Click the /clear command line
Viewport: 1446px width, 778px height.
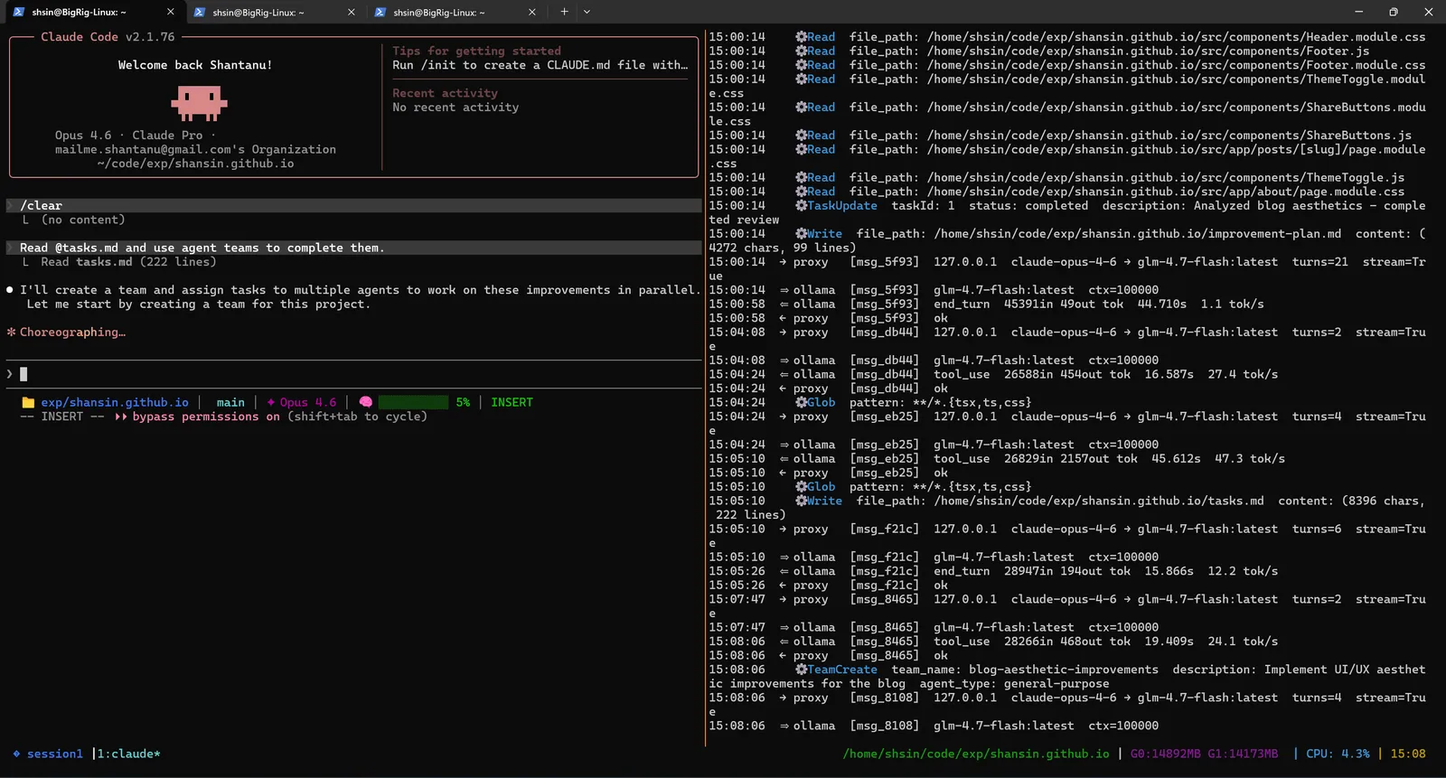(x=352, y=206)
